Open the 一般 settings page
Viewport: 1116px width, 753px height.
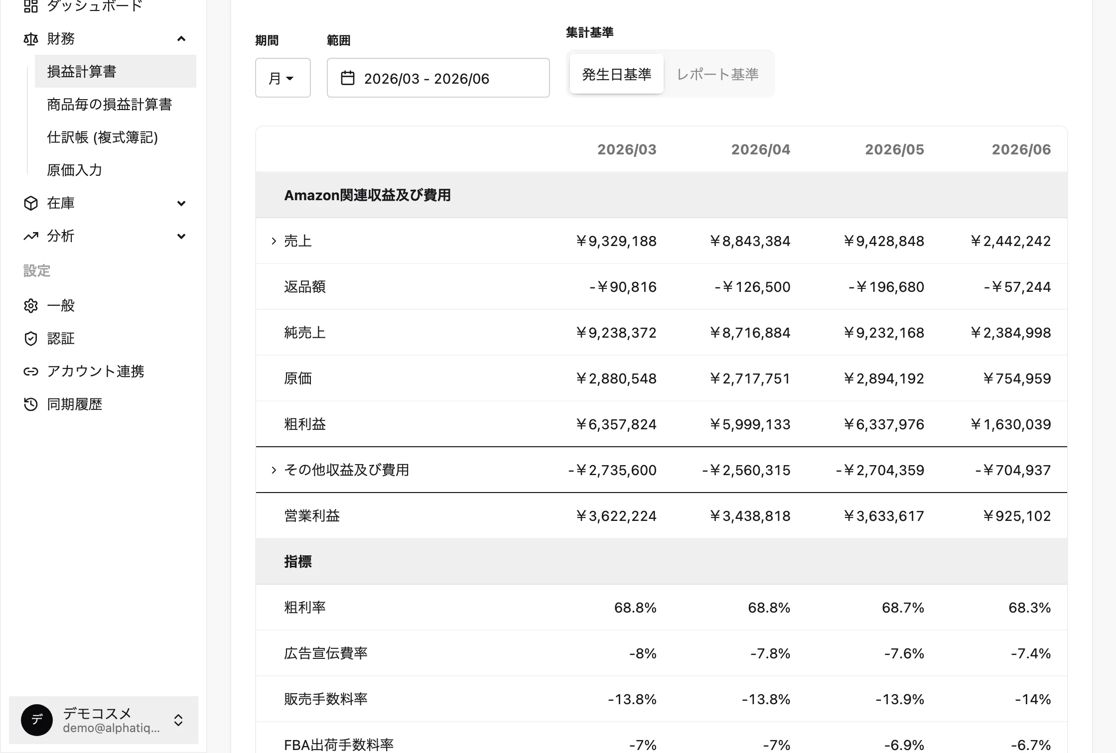point(61,305)
